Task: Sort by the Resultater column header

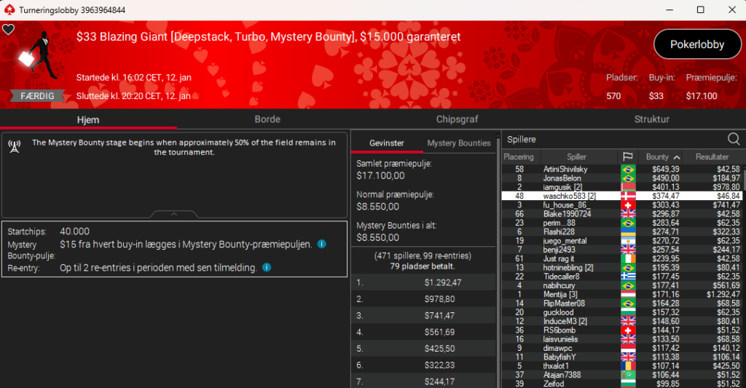Action: point(712,157)
